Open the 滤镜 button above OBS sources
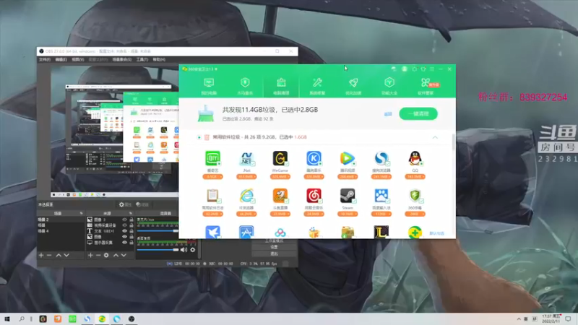Viewport: 578px width, 325px height. (142, 204)
